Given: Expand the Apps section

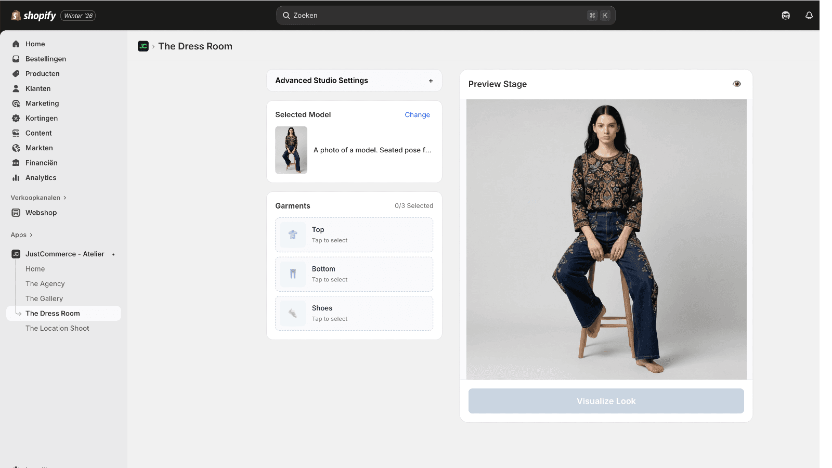Looking at the screenshot, I should tap(20, 235).
